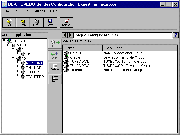Image resolution: width=180 pixels, height=135 pixels.
Task: Click the Add button with plus arrow
Action: point(55,55)
